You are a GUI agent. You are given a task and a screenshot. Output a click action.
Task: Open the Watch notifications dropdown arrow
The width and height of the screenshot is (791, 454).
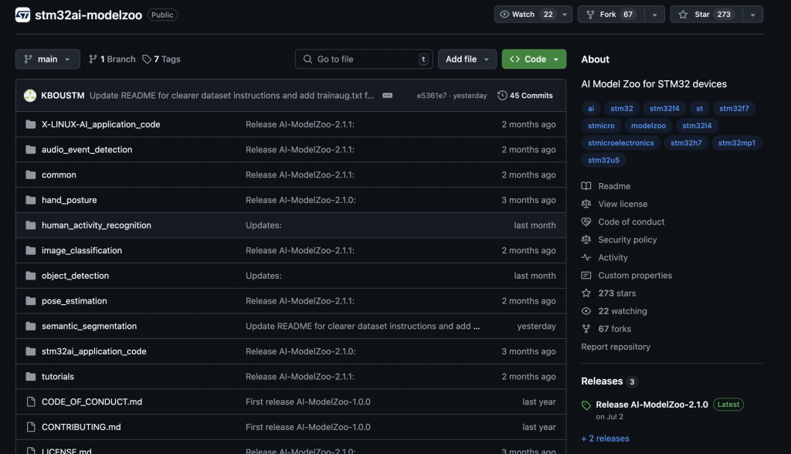(x=565, y=15)
